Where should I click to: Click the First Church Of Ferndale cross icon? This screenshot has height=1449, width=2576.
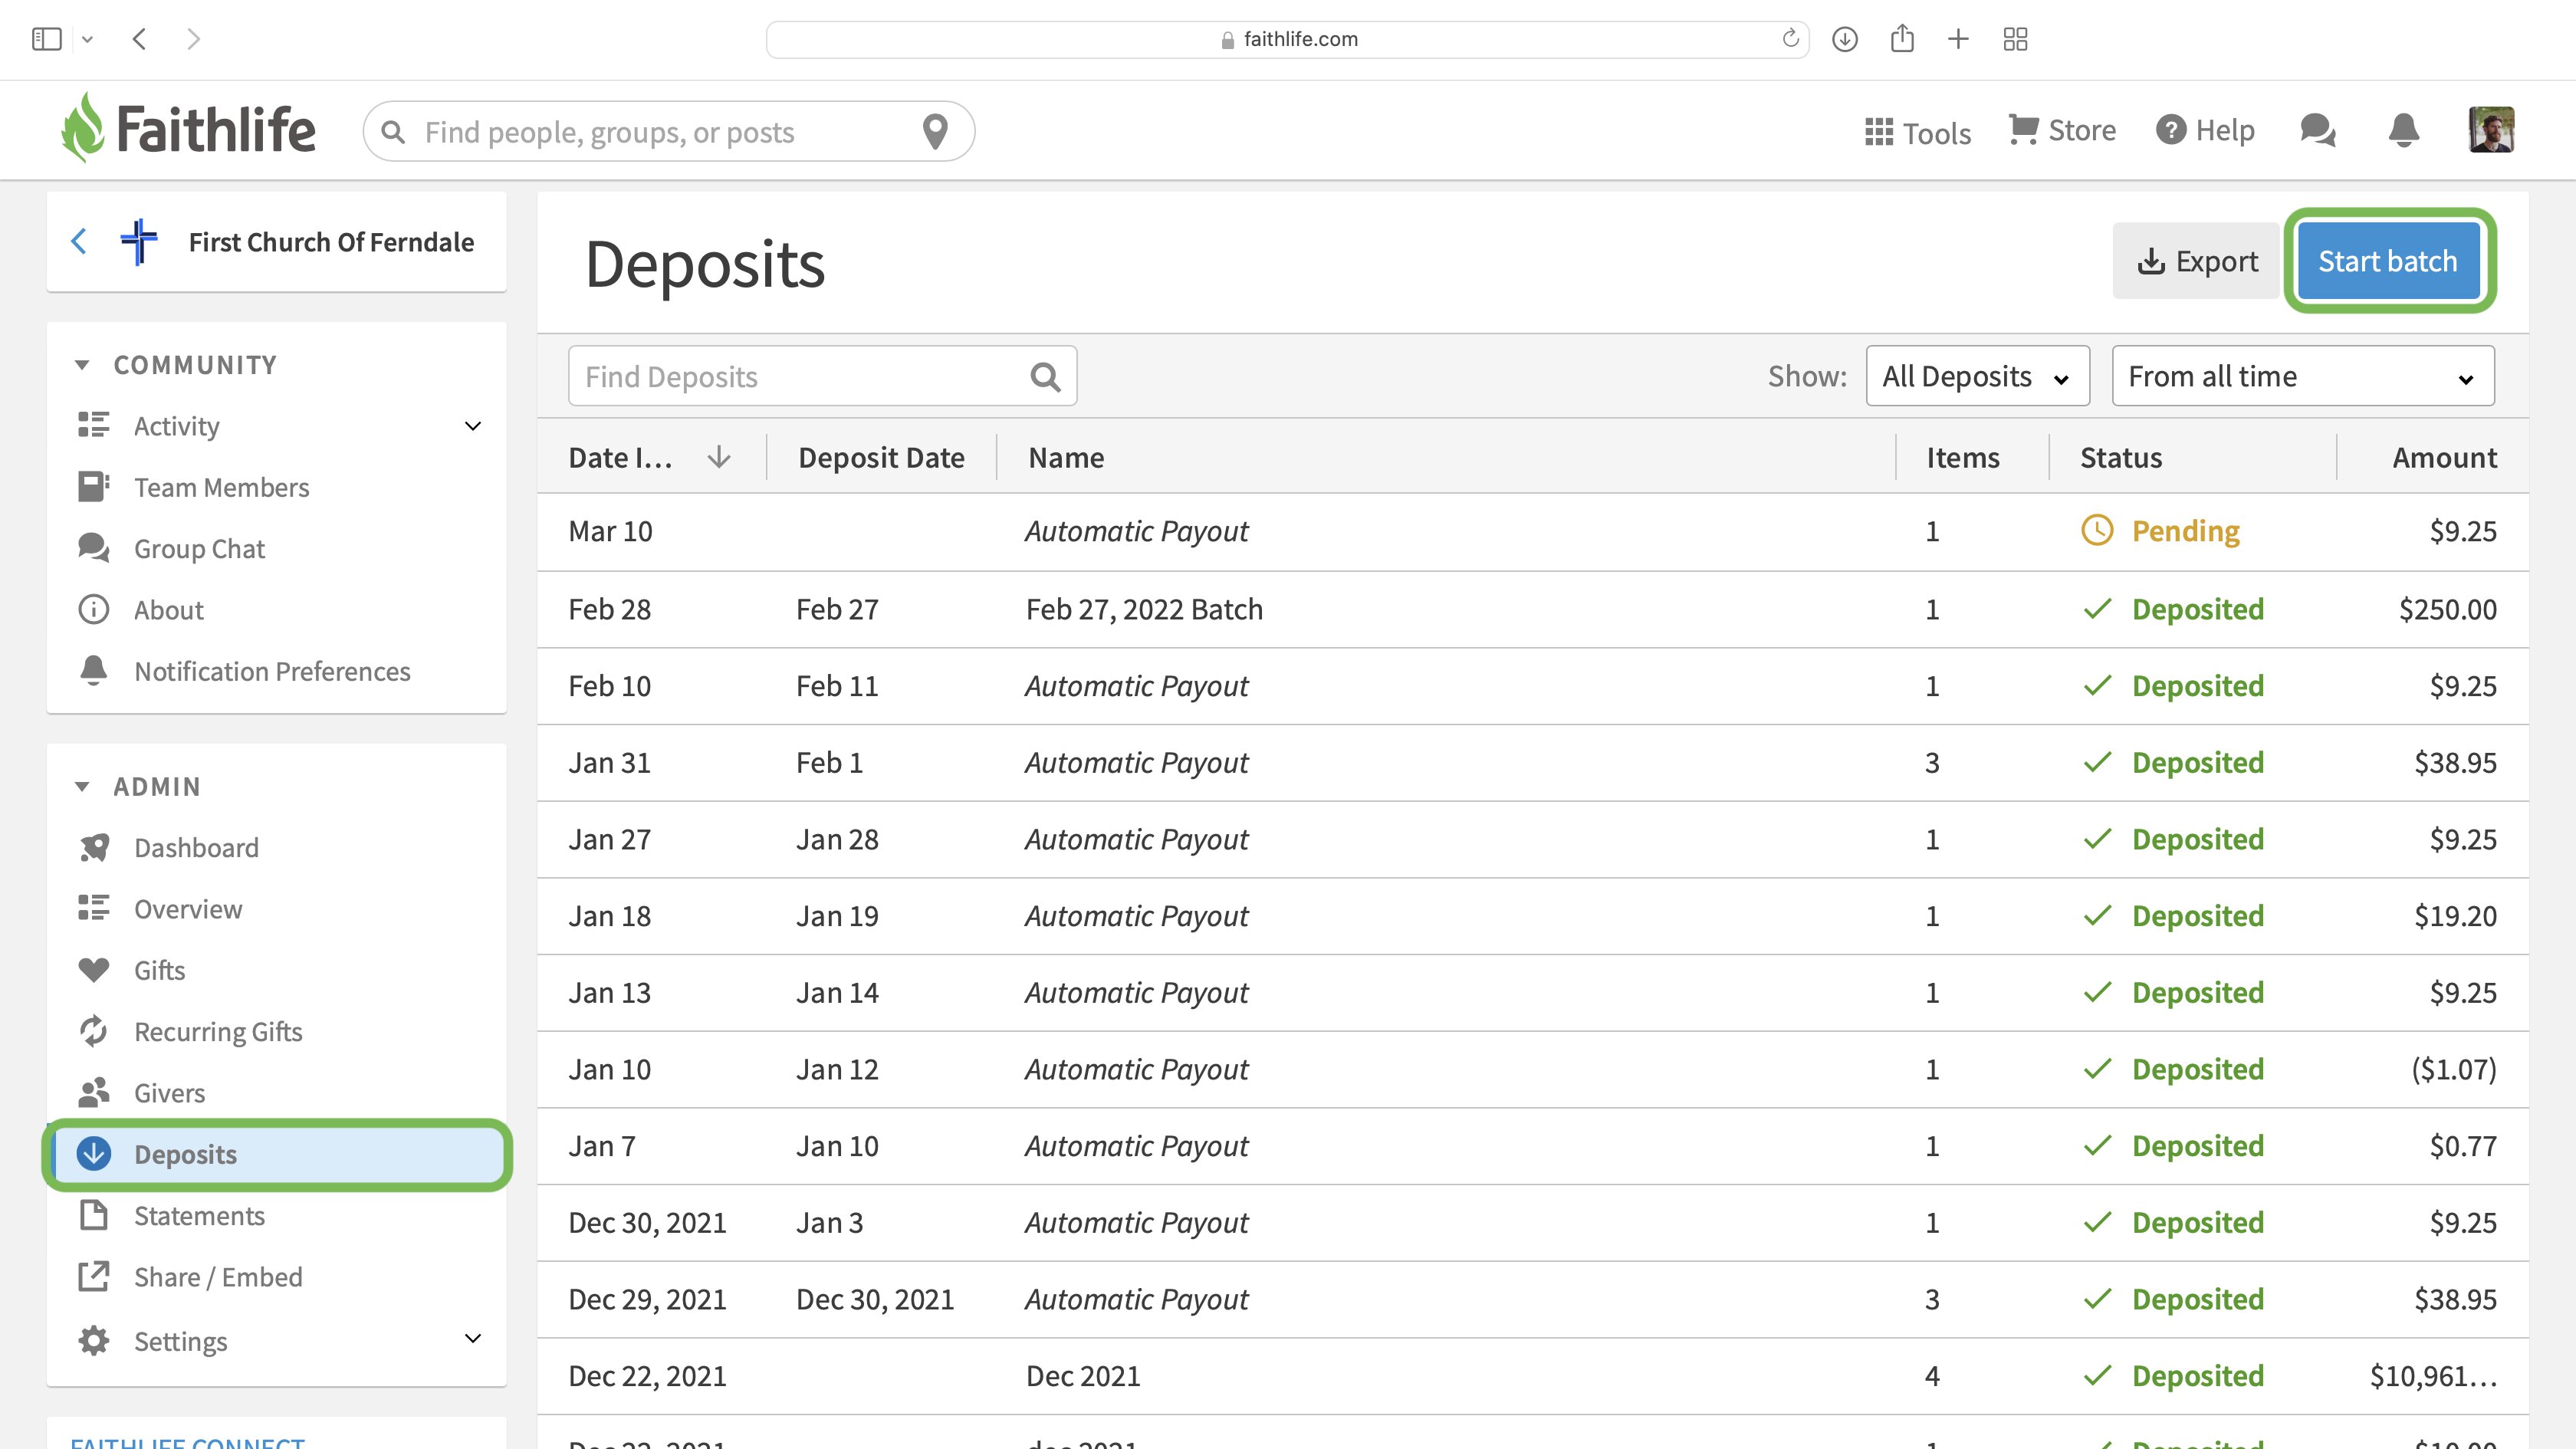coord(139,241)
